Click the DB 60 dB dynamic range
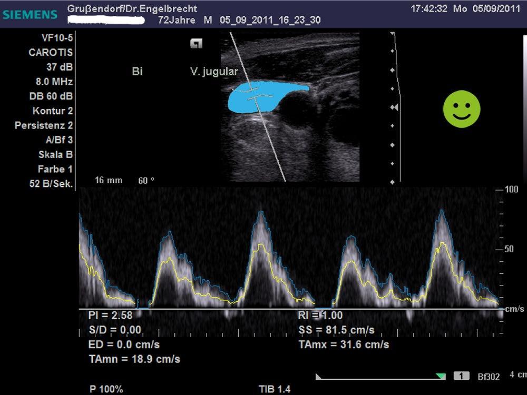 (x=51, y=96)
